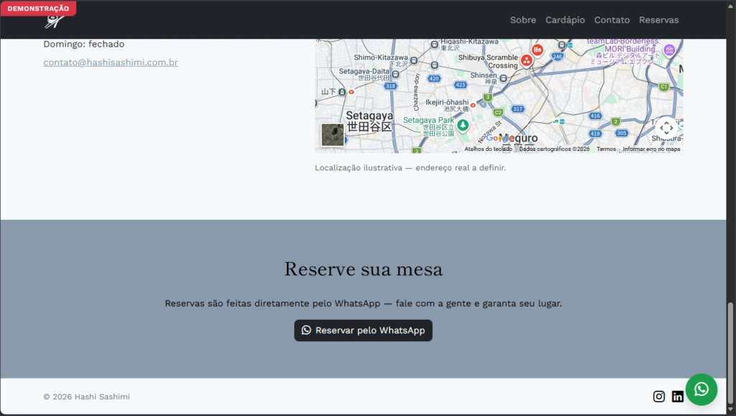Screen dimensions: 736x416
Task: Click the Localização ilustrative caption under map
Action: [x=410, y=168]
